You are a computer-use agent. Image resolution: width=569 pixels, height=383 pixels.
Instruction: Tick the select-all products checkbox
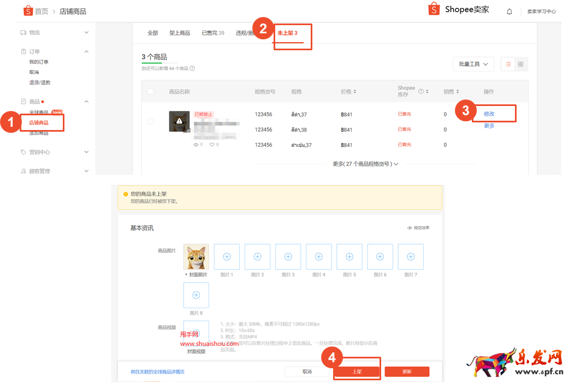tap(150, 91)
